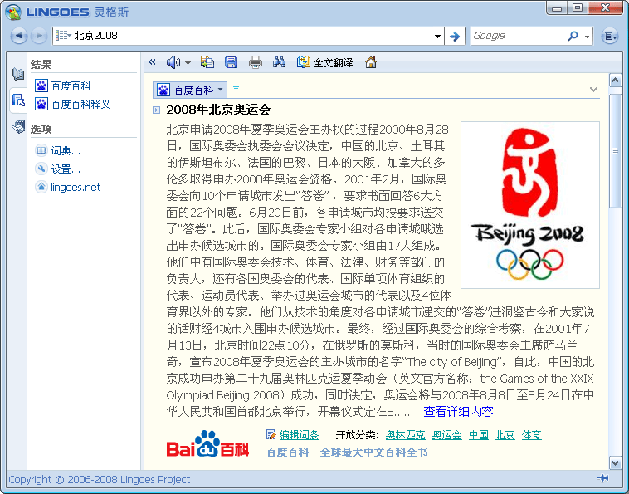Click the scrollbar down arrow
This screenshot has width=629, height=494.
pyautogui.click(x=616, y=462)
